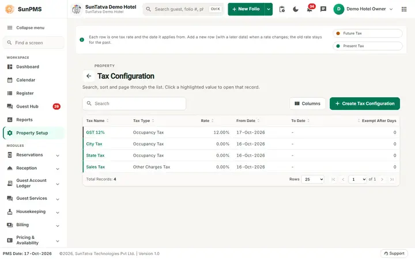
Task: Select Property Setup in the sidebar
Action: [32, 133]
